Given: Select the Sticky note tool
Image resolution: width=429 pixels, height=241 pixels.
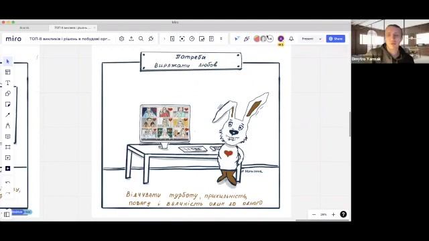Looking at the screenshot, I should click(x=7, y=104).
